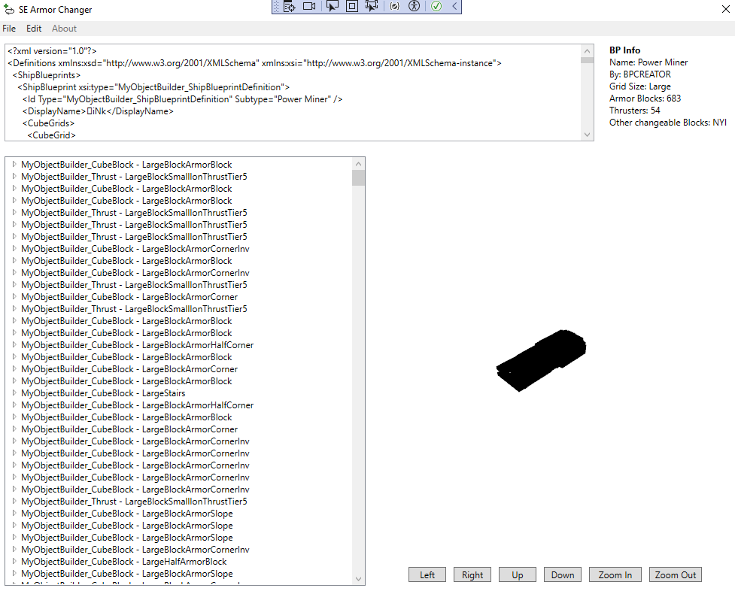Image resolution: width=735 pixels, height=591 pixels.
Task: Click "Armor Blocks: 683" text
Action: 645,98
